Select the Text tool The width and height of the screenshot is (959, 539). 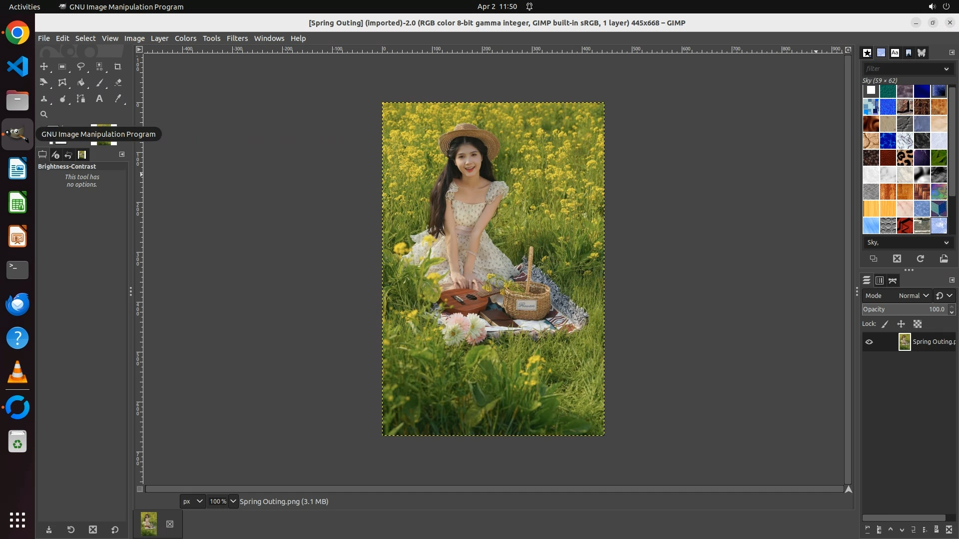(99, 98)
